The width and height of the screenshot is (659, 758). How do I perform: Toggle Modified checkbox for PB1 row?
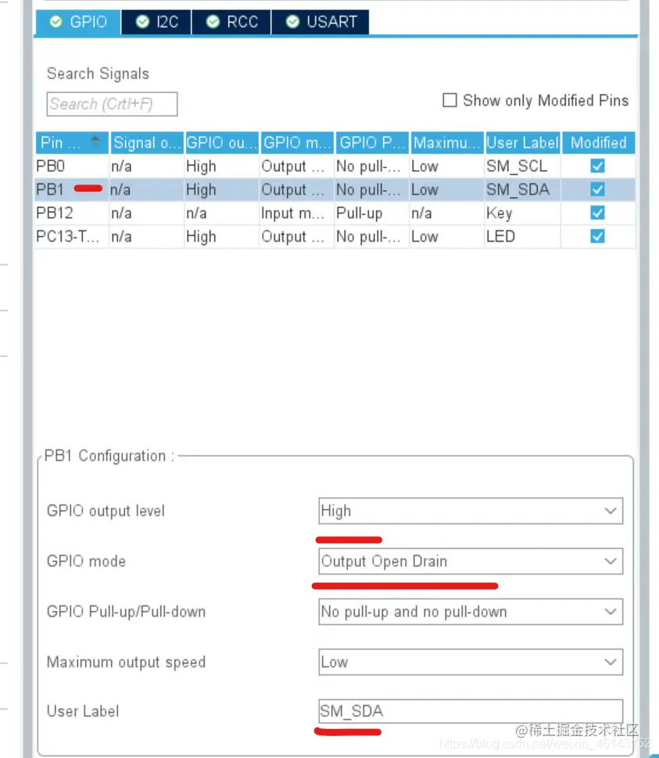[x=597, y=189]
